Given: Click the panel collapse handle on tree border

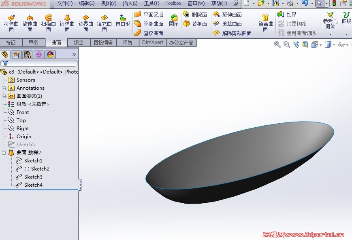Looking at the screenshot, I should (x=80, y=185).
